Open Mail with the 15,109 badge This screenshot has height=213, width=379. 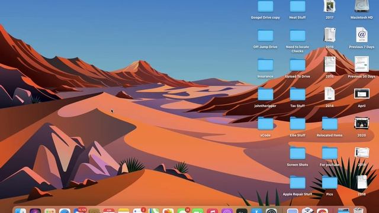(x=80, y=211)
